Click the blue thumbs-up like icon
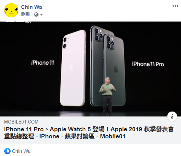The height and width of the screenshot is (156, 181). point(7,151)
